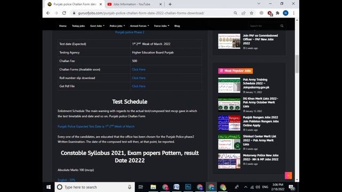Open the volume control in system tray
Viewport: 342px width, 192px height.
click(x=258, y=187)
